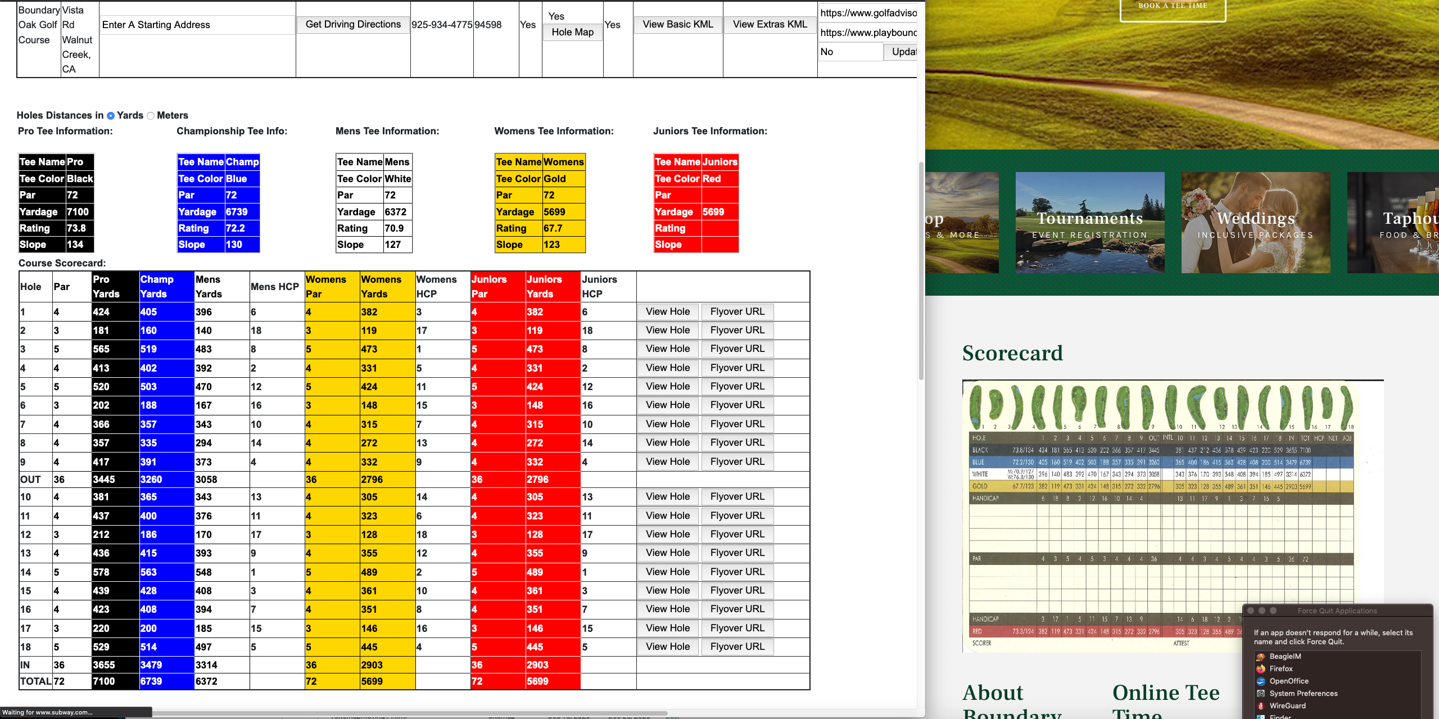This screenshot has height=719, width=1439.
Task: Click the horizontal scrollbar at page bottom
Action: pyautogui.click(x=409, y=714)
